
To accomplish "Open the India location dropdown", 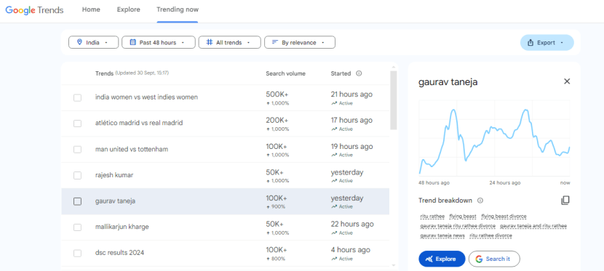I will point(93,43).
